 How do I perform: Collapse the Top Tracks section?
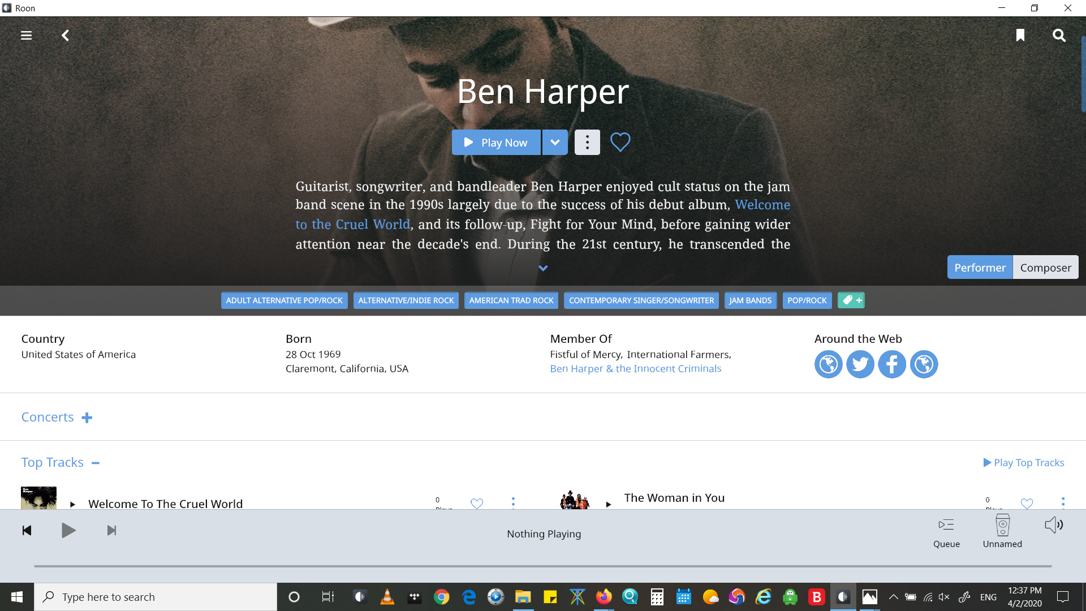point(96,463)
